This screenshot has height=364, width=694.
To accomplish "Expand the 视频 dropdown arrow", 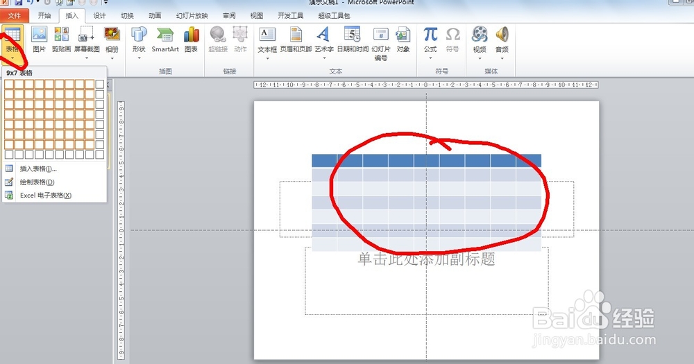I will tap(480, 58).
